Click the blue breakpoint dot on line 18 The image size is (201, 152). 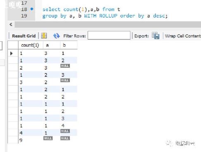click(32, 9)
